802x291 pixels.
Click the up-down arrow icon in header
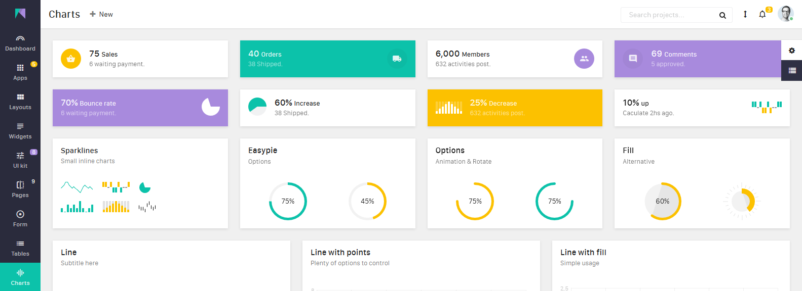click(x=745, y=15)
